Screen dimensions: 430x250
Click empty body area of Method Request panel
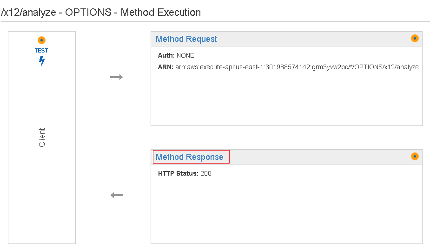click(286, 100)
